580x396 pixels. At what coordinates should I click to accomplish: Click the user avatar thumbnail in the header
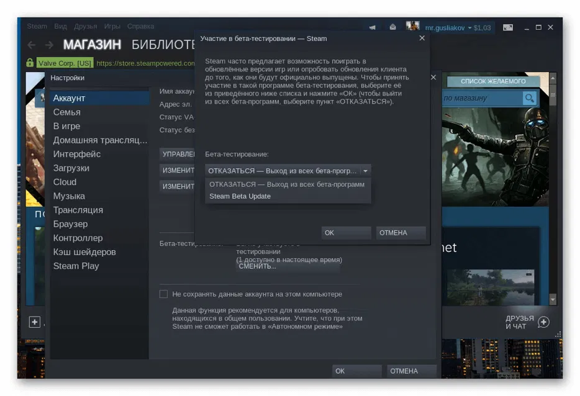[x=413, y=27]
